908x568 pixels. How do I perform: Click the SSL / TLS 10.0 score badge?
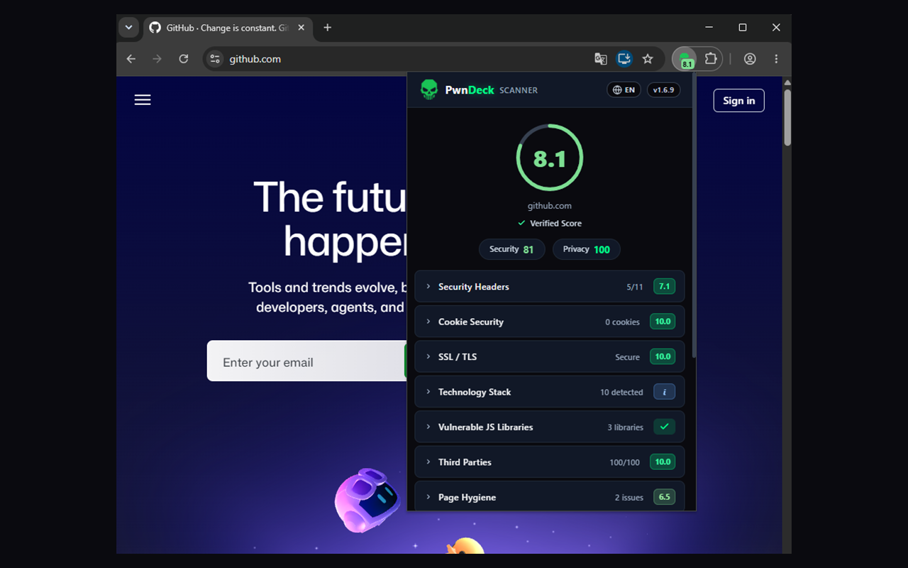[663, 356]
